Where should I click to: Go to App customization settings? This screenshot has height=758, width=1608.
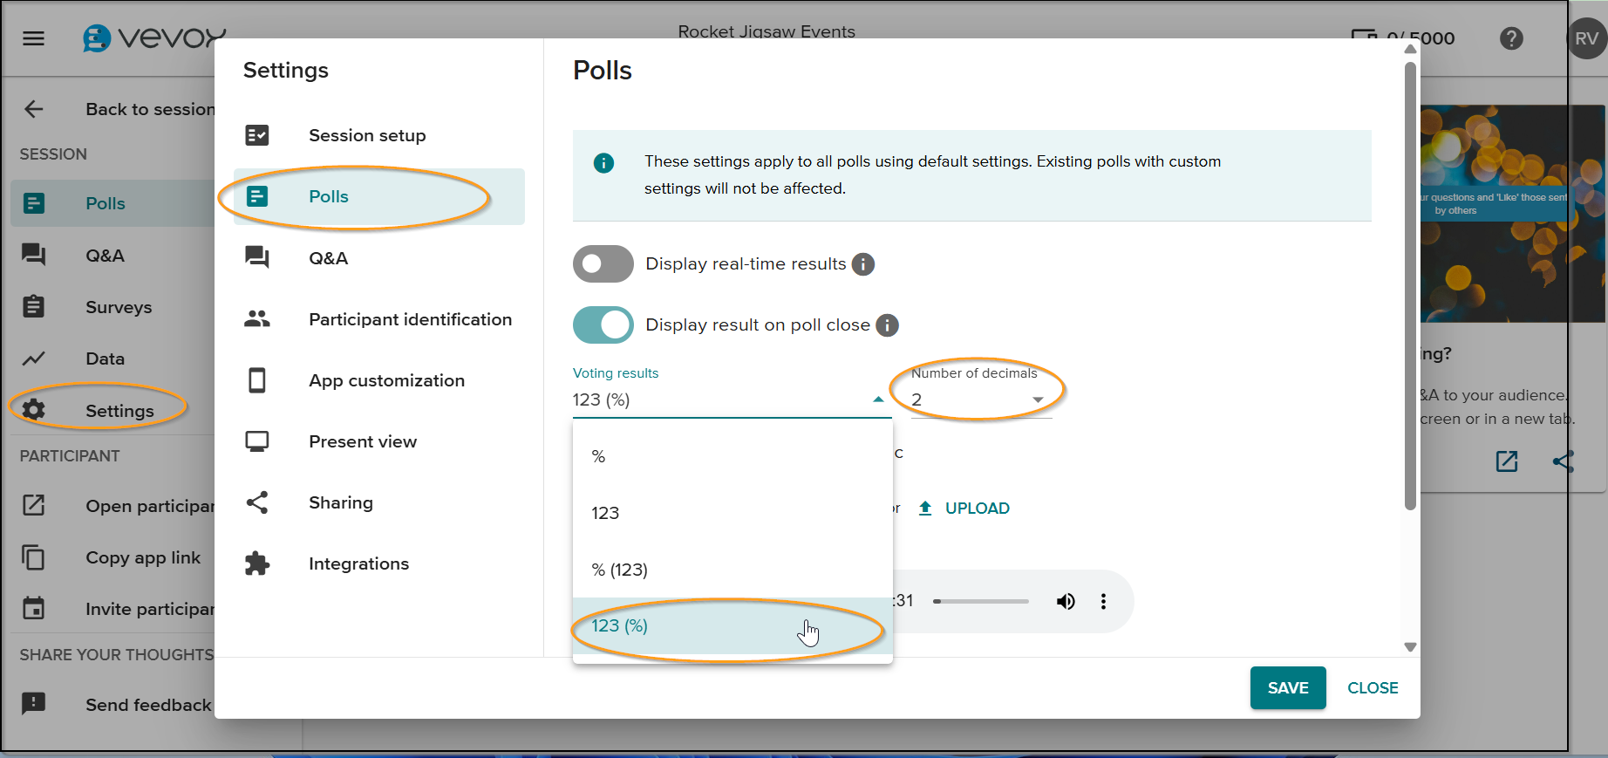pyautogui.click(x=386, y=380)
